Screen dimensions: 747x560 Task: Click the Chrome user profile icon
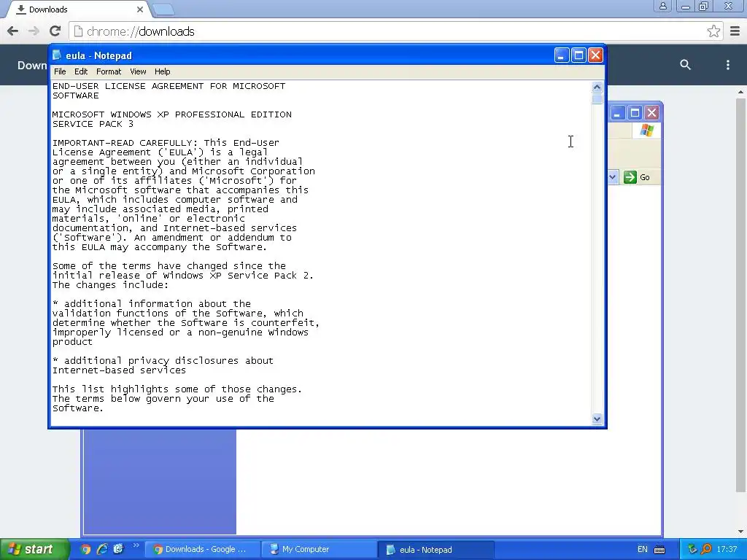(x=662, y=6)
